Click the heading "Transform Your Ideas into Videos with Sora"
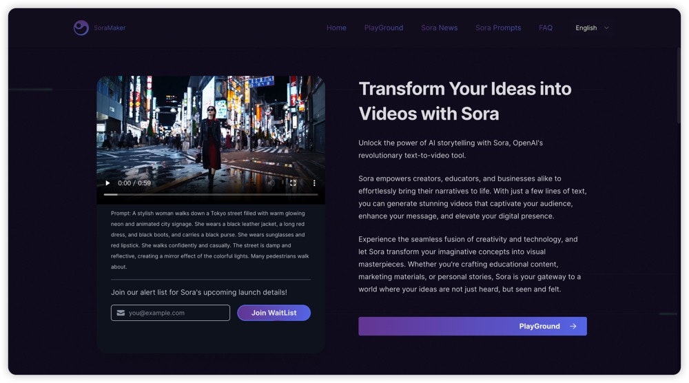The height and width of the screenshot is (383, 689). coord(465,101)
